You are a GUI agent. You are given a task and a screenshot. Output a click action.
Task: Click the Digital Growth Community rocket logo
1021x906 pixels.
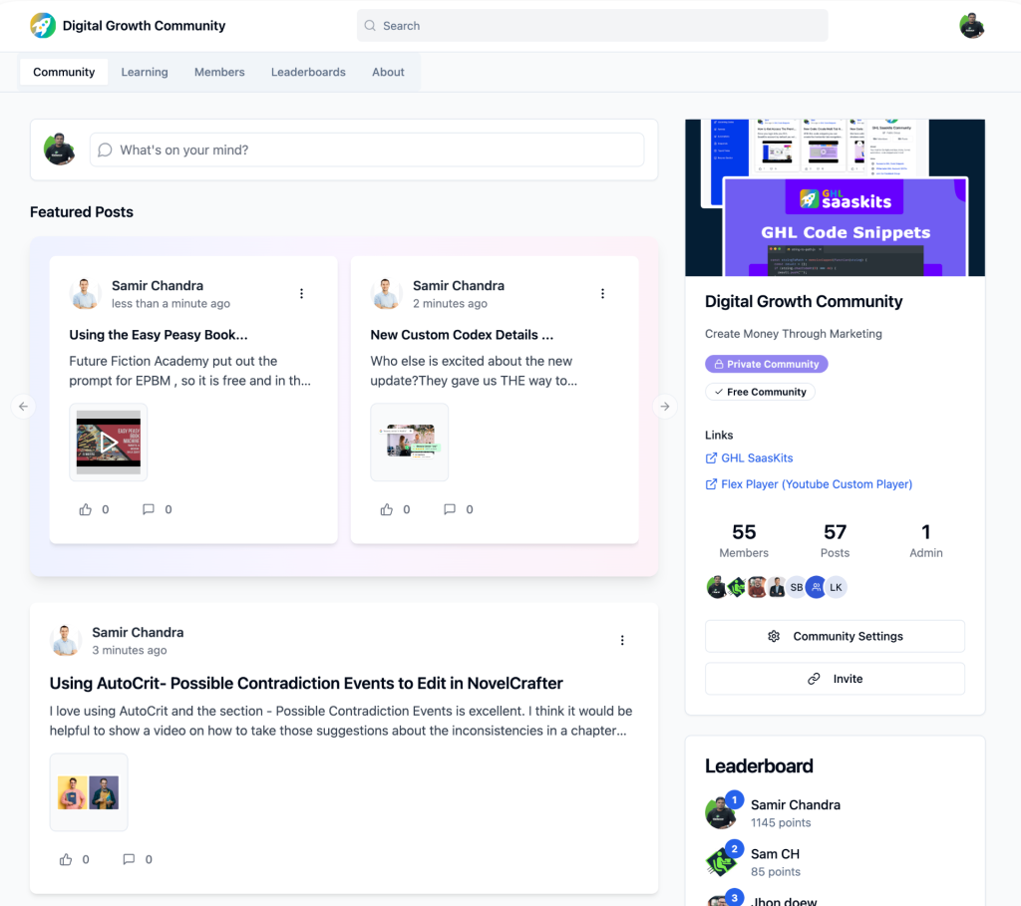click(x=43, y=26)
